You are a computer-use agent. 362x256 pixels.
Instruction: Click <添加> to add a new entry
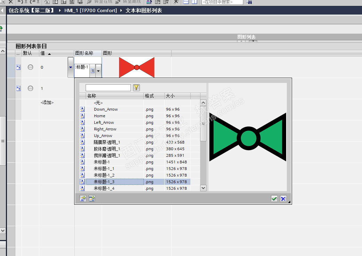click(47, 103)
